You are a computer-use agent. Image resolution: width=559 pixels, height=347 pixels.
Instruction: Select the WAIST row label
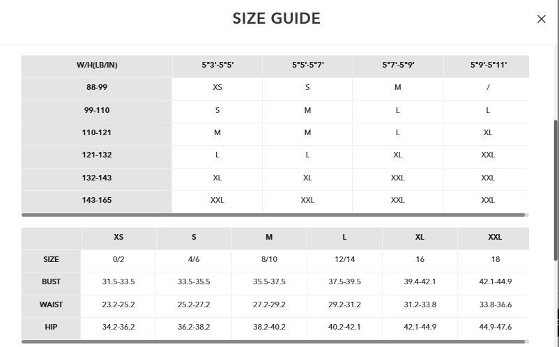pyautogui.click(x=51, y=304)
